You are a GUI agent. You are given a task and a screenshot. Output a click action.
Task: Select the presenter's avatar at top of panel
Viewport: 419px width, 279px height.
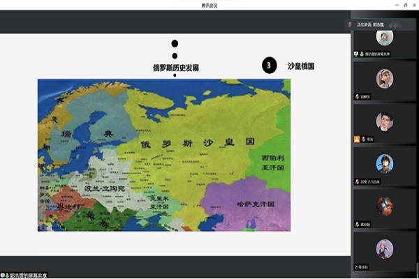click(x=385, y=37)
